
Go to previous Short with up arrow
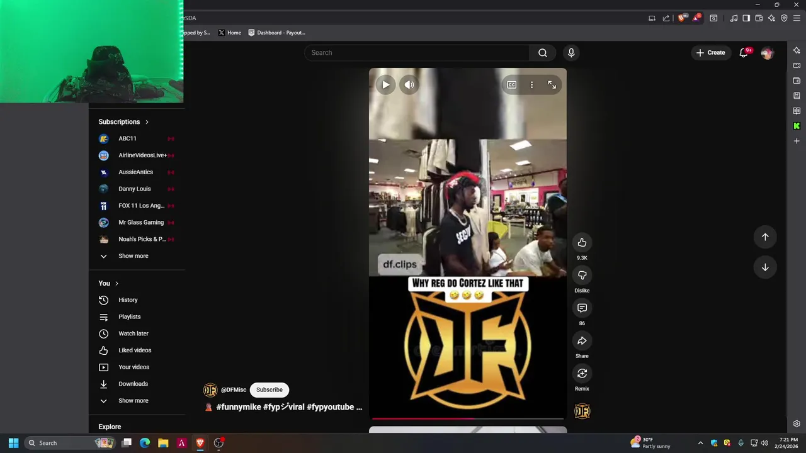765,237
